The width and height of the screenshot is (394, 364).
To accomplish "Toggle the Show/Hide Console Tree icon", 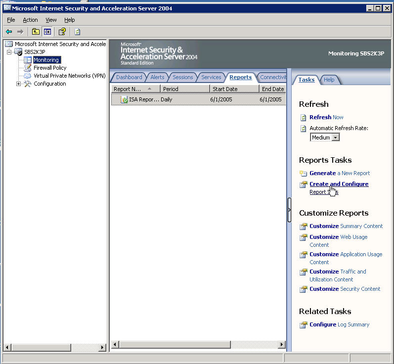I will 47,32.
